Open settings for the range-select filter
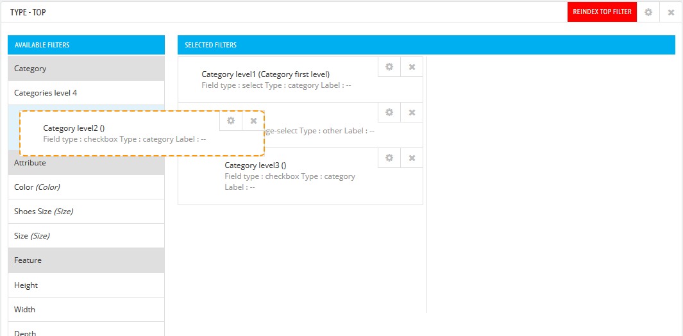Screen dimensions: 683x336 click(x=389, y=112)
